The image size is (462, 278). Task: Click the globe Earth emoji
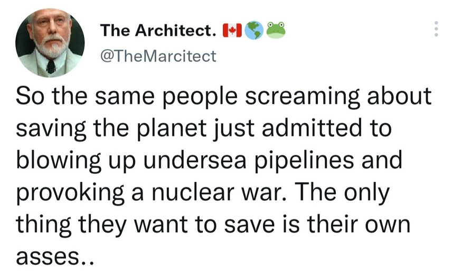[x=253, y=31]
